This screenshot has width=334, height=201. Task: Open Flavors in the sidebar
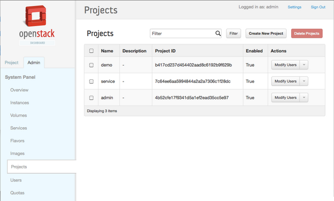(x=17, y=140)
